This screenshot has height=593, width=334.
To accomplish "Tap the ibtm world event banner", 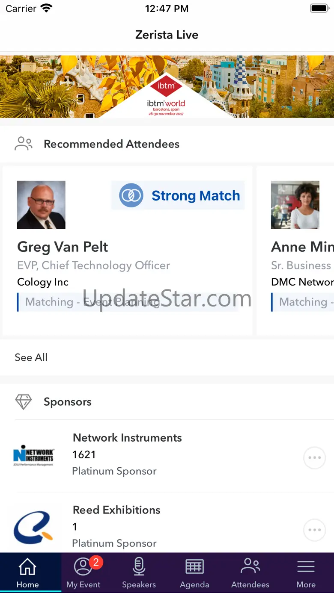I will 167,86.
